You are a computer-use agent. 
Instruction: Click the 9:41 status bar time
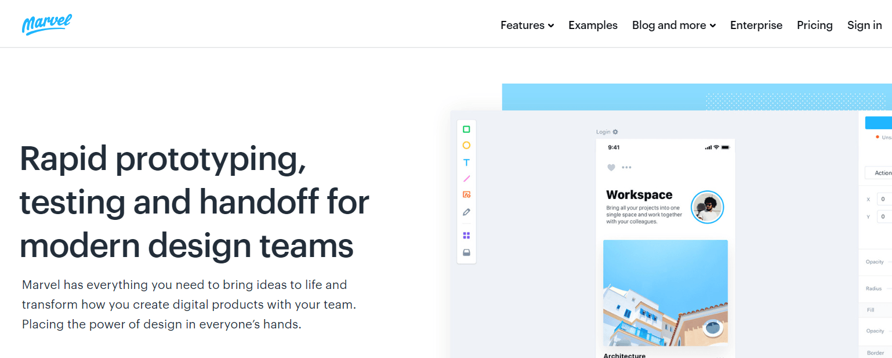(x=614, y=147)
